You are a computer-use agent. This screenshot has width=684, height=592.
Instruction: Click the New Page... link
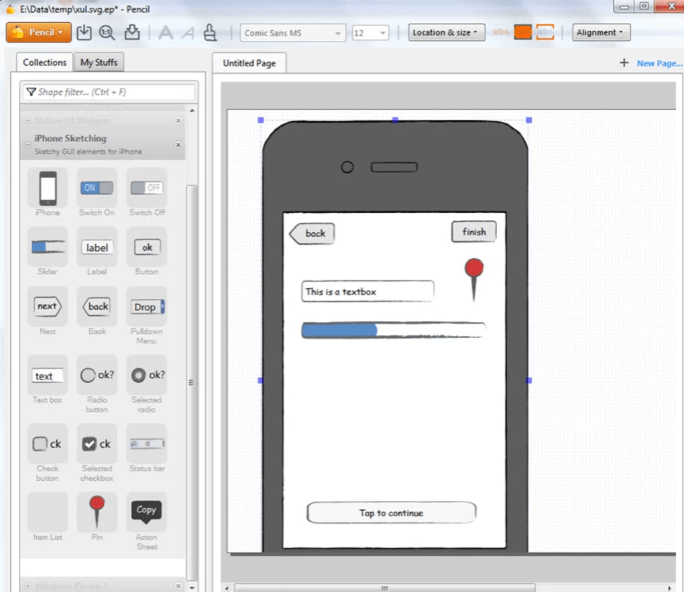click(659, 63)
